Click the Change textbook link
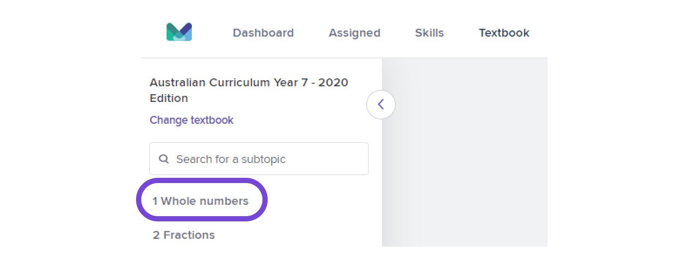Image resolution: width=688 pixels, height=258 pixels. (191, 120)
